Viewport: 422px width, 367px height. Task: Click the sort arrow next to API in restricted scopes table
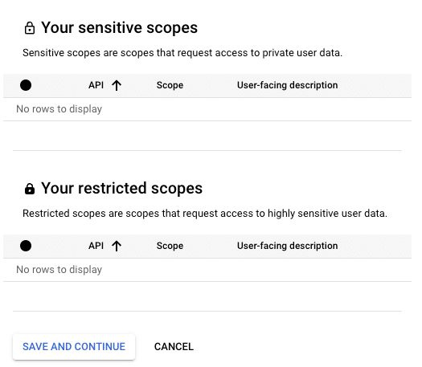(117, 246)
